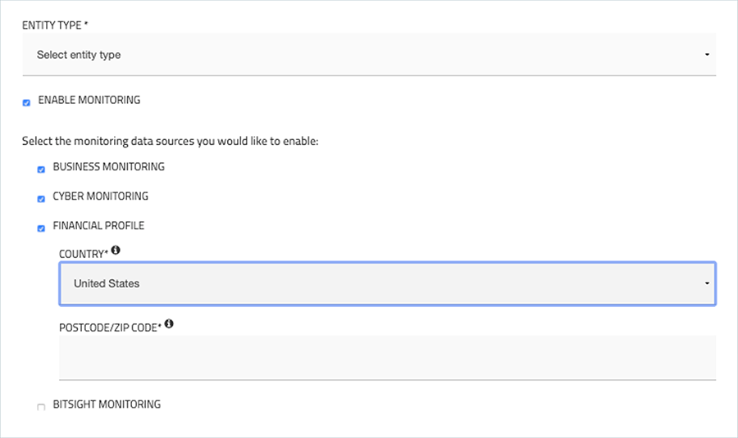The height and width of the screenshot is (438, 738).
Task: Toggle the Business Monitoring checkbox
Action: [x=42, y=169]
